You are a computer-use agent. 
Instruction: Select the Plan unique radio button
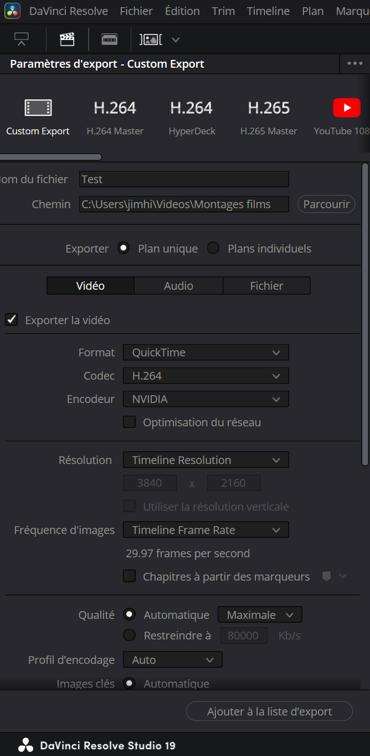coord(123,248)
